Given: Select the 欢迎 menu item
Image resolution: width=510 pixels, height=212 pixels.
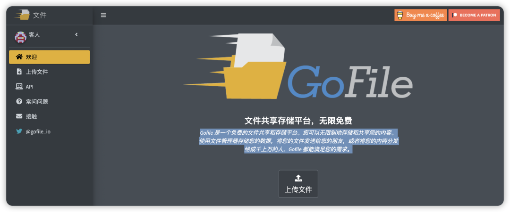Looking at the screenshot, I should click(49, 57).
